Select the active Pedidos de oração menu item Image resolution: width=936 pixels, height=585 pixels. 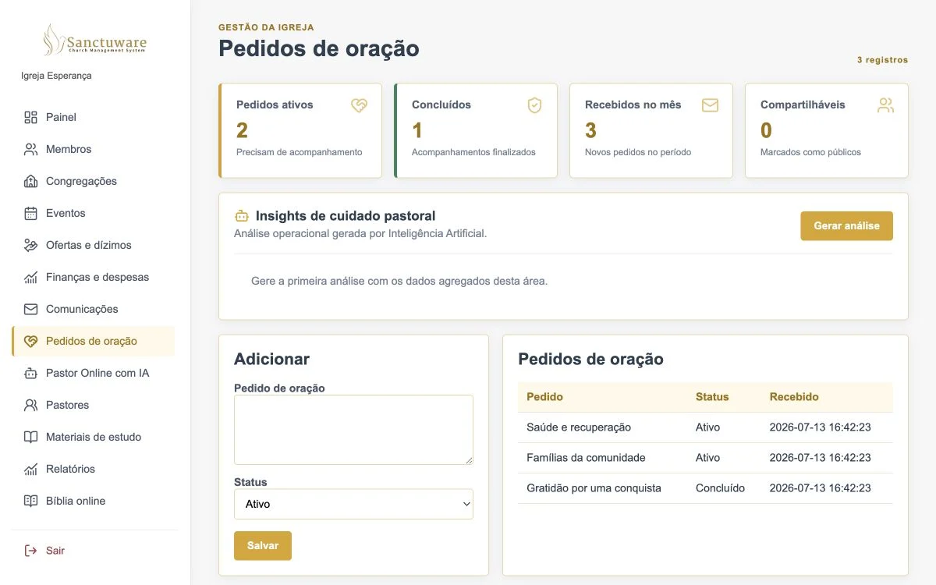93,341
